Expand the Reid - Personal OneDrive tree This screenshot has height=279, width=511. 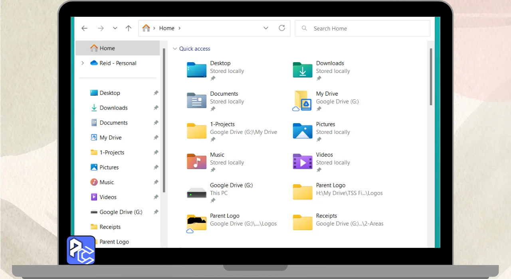tap(83, 63)
